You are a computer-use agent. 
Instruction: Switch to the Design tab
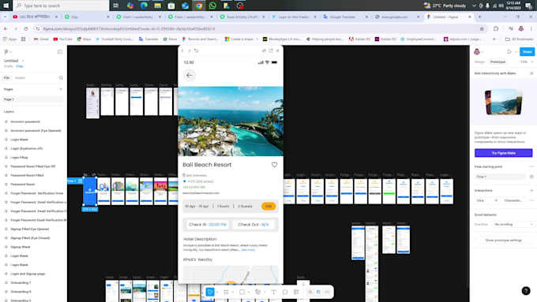[x=479, y=62]
